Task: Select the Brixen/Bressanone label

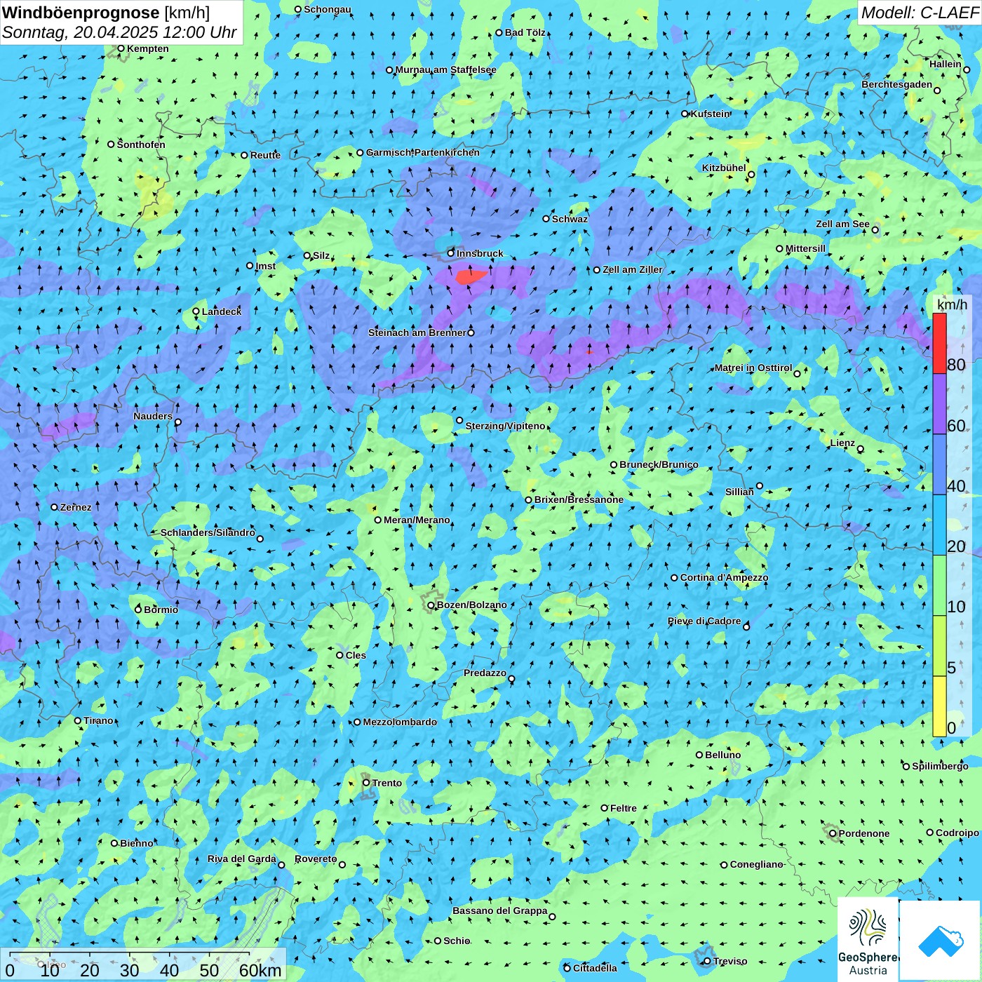Action: [x=579, y=499]
